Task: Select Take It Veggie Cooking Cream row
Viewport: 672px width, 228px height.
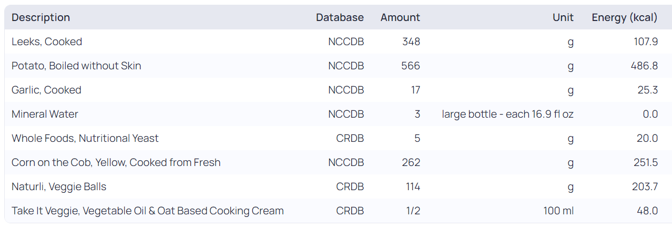Action: 148,211
